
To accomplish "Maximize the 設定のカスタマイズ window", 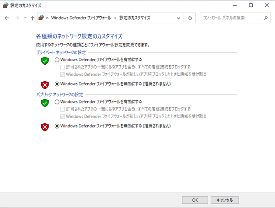I will (x=251, y=6).
